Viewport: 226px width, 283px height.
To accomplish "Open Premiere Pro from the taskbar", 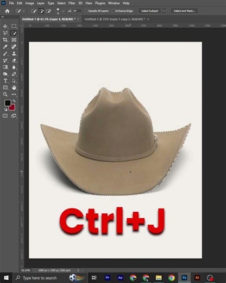I will click(108, 278).
